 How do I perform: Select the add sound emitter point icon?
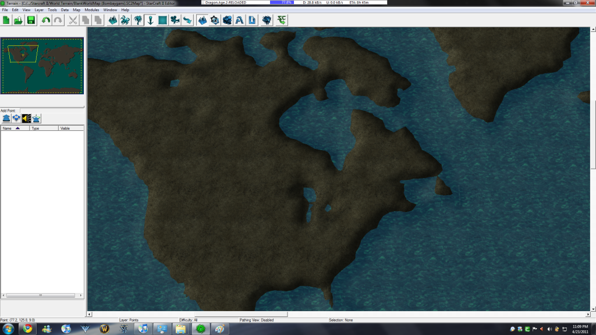[26, 119]
